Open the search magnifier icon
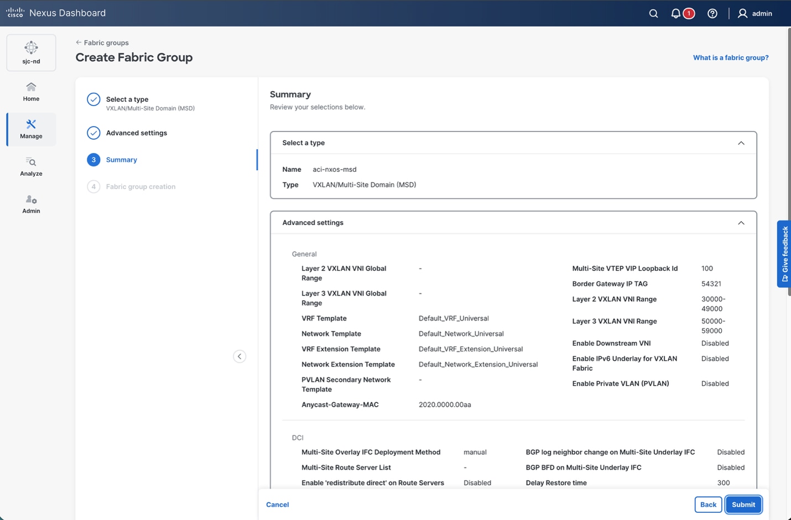The image size is (791, 520). coord(653,13)
